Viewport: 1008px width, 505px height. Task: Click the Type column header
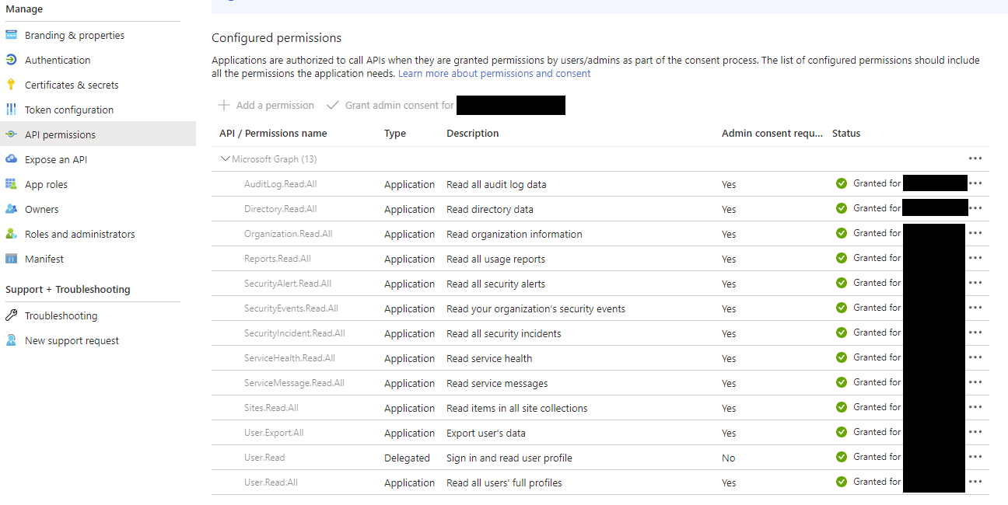pyautogui.click(x=395, y=134)
